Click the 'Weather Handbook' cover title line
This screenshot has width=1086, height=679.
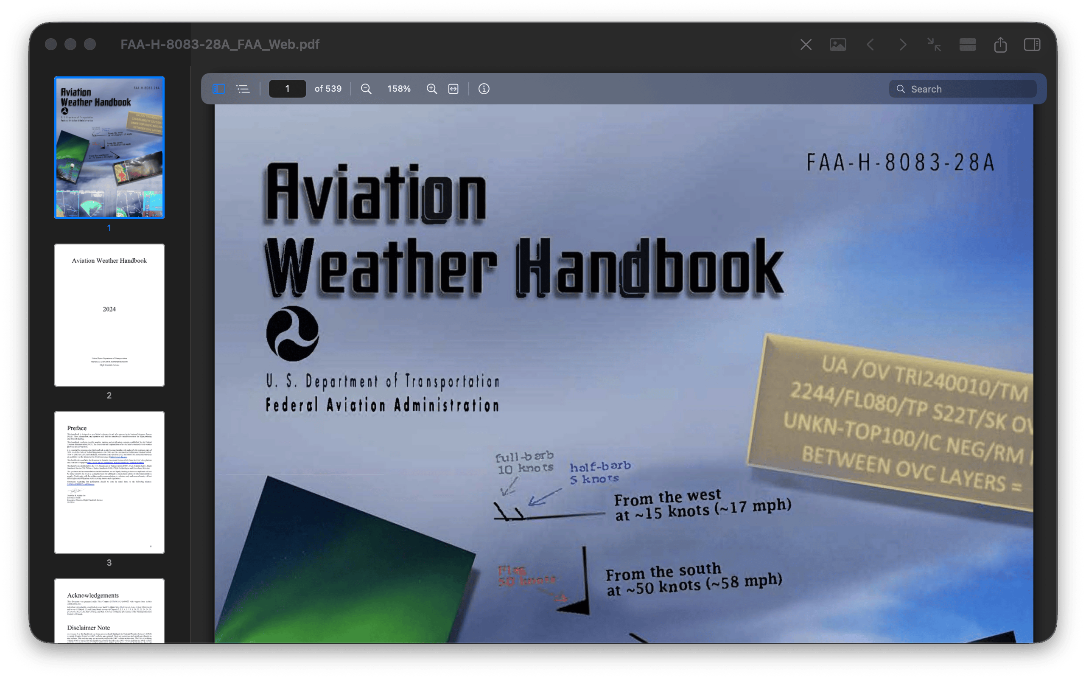click(x=524, y=267)
